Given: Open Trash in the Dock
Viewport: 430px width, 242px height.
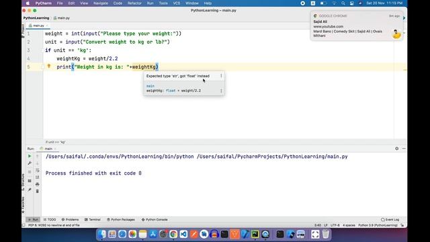Looking at the screenshot, I should pos(325,234).
